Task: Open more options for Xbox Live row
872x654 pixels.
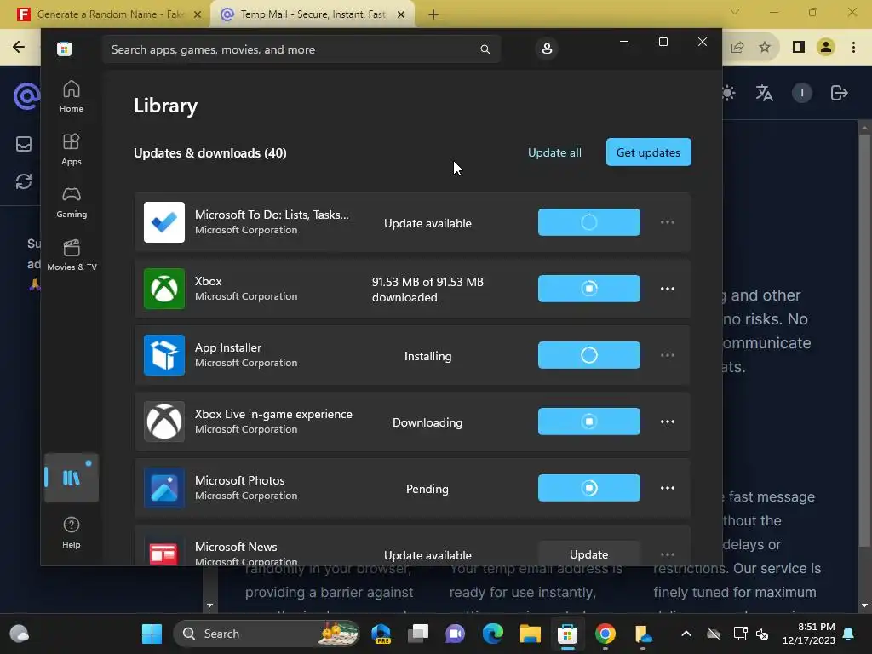Action: click(668, 422)
